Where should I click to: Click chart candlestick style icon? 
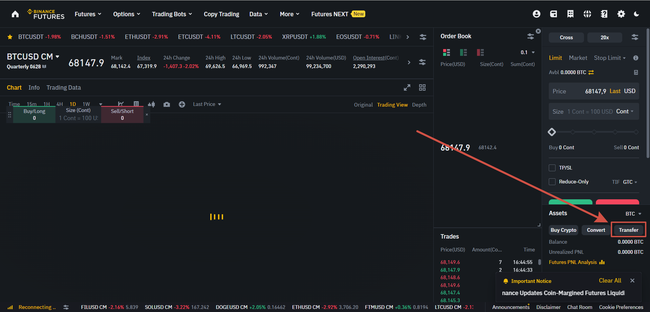[151, 104]
